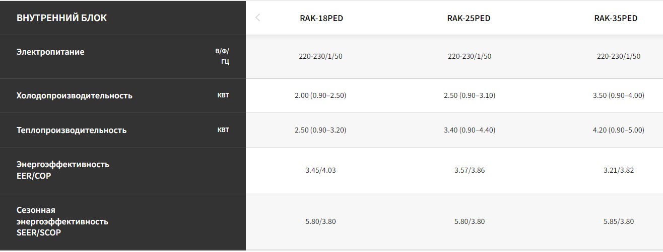Image resolution: width=663 pixels, height=252 pixels.
Task: Click the В/Ф/ГЦ unit label
Action: [x=222, y=57]
